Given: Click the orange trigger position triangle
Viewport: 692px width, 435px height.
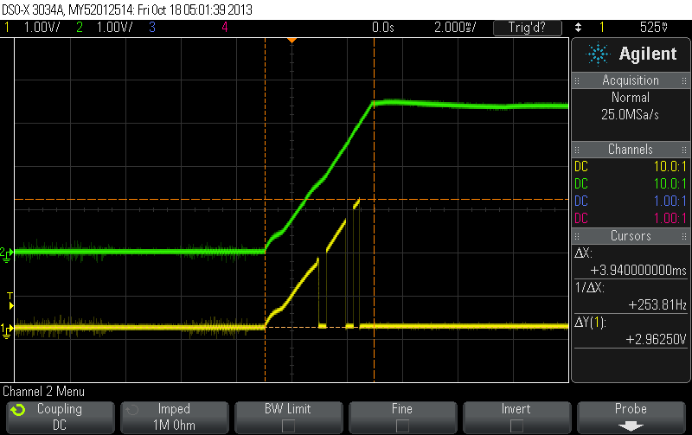Looking at the screenshot, I should pos(292,41).
